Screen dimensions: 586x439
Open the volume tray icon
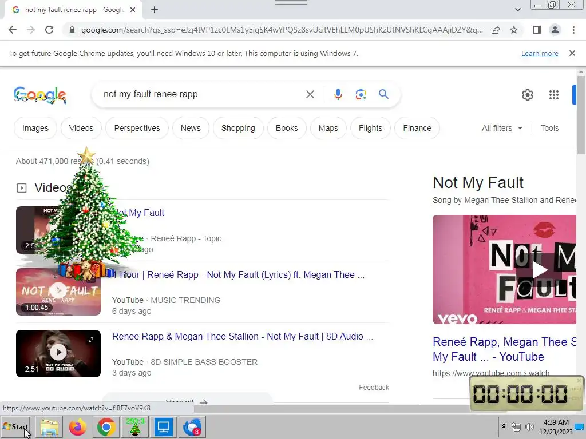529,426
